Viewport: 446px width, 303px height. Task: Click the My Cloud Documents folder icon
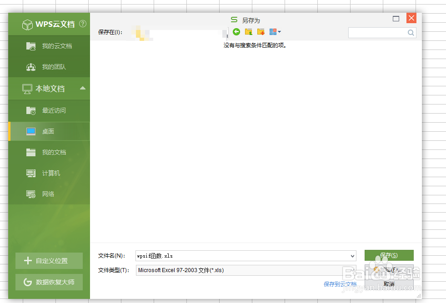[31, 46]
